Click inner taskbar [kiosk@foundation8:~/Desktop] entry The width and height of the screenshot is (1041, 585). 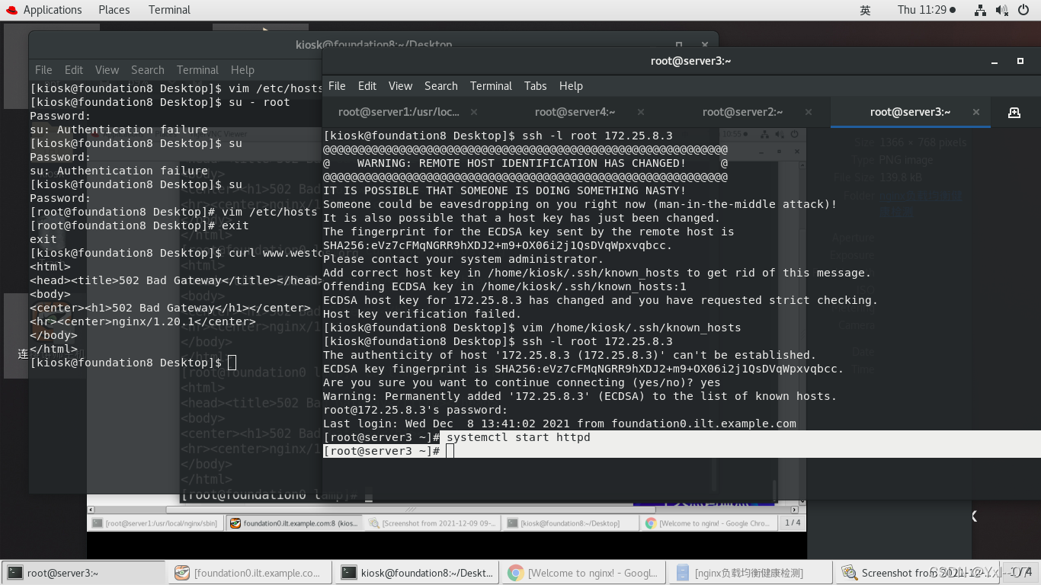coord(571,523)
